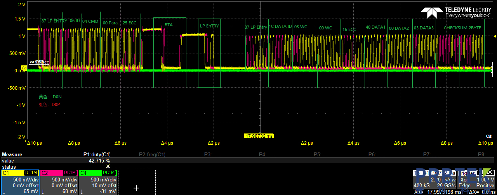
Task: Toggle the DC1M coupling badge on C2
Action: 70,173
